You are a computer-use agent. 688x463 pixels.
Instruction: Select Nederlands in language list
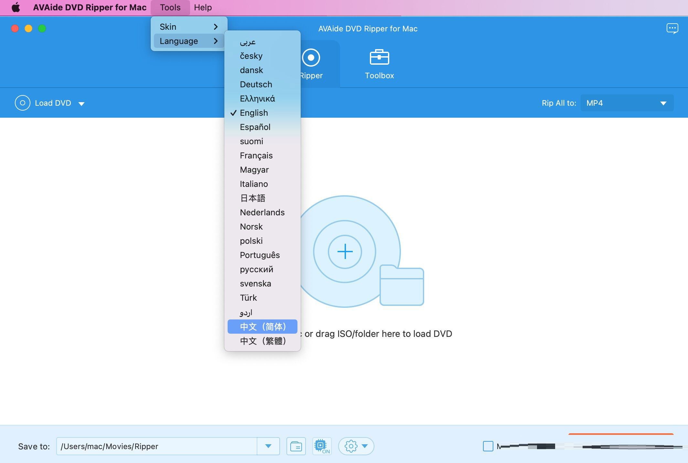263,212
